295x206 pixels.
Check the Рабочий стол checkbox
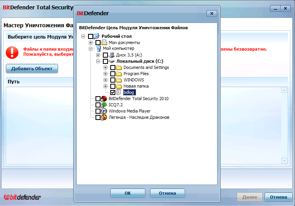(90, 36)
